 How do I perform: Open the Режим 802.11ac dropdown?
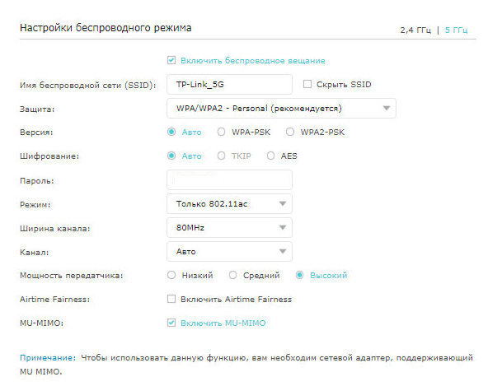click(229, 203)
